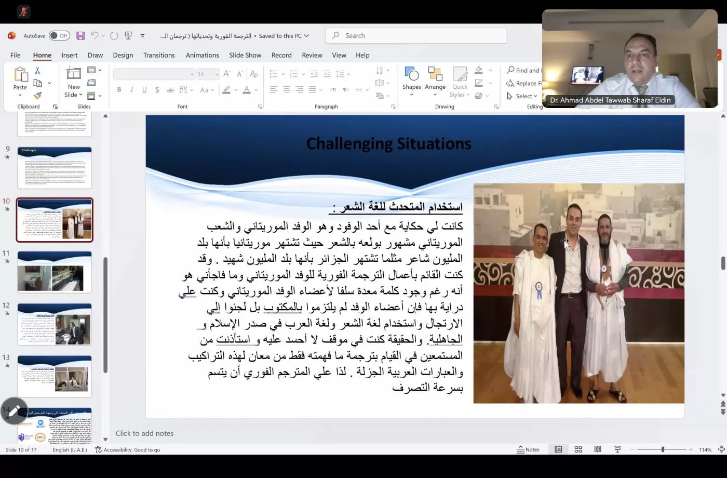
Task: Select the Bold formatting icon
Action: (119, 89)
